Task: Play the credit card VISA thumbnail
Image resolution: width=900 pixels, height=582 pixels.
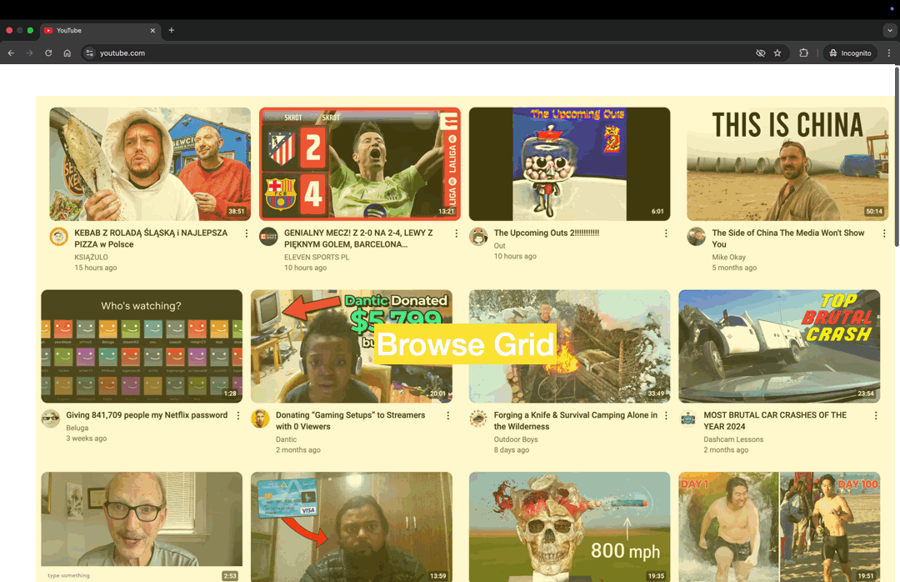Action: coord(352,527)
